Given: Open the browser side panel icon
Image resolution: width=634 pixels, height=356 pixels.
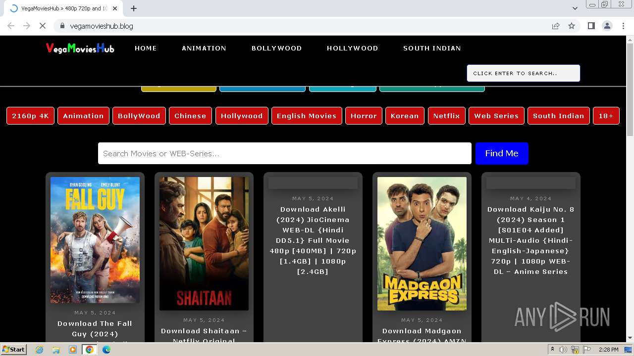Looking at the screenshot, I should [x=591, y=26].
